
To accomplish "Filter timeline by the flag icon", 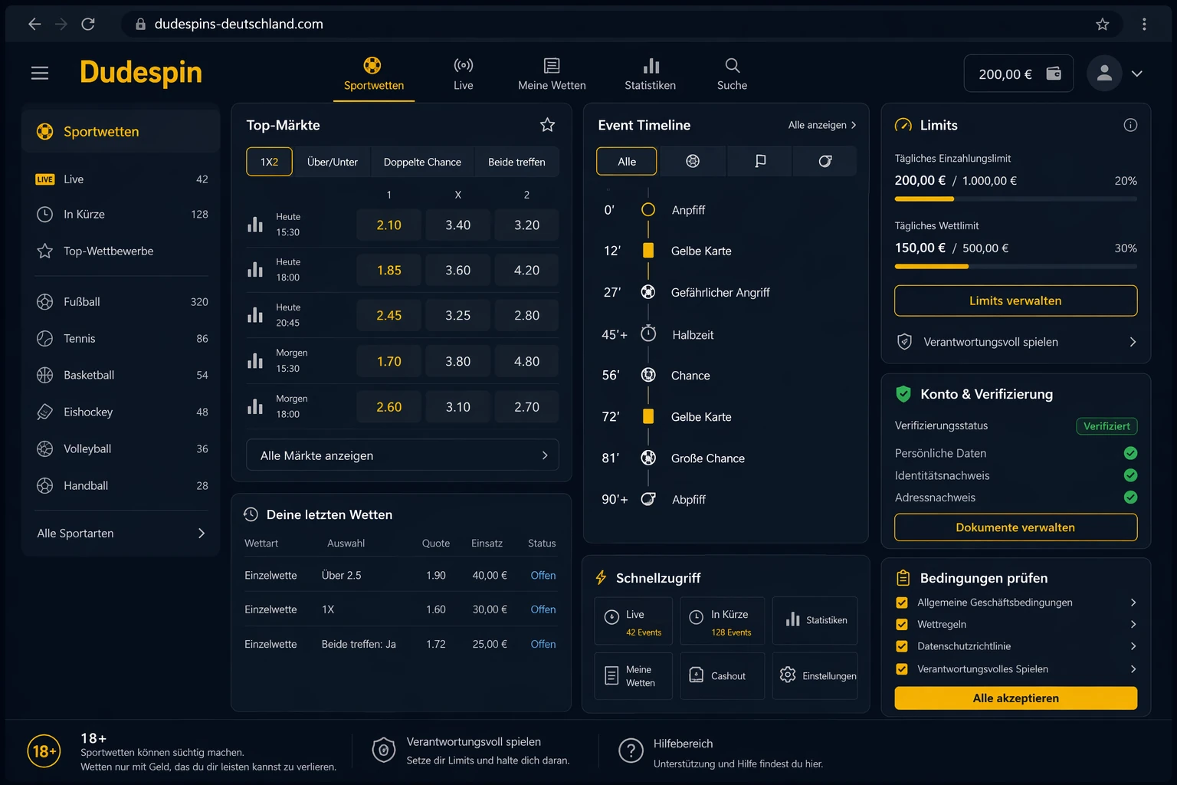I will click(x=760, y=161).
